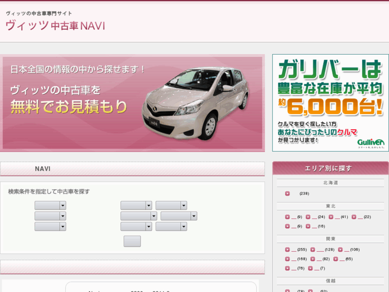The width and height of the screenshot is (389, 292).
Task: Click the underlined link before (128)
Action: point(321,250)
